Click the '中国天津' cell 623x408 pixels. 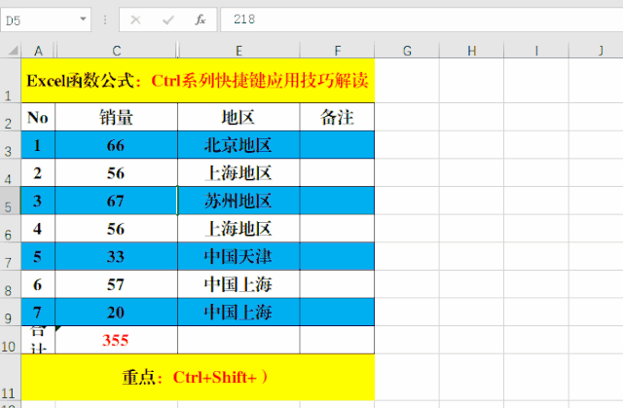click(x=238, y=257)
